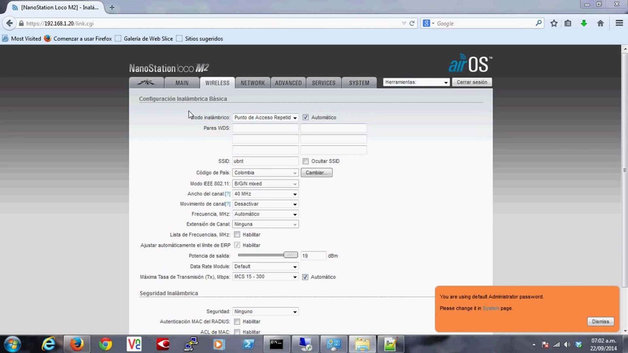Open Sitios sugeridos bookmark

(x=200, y=39)
